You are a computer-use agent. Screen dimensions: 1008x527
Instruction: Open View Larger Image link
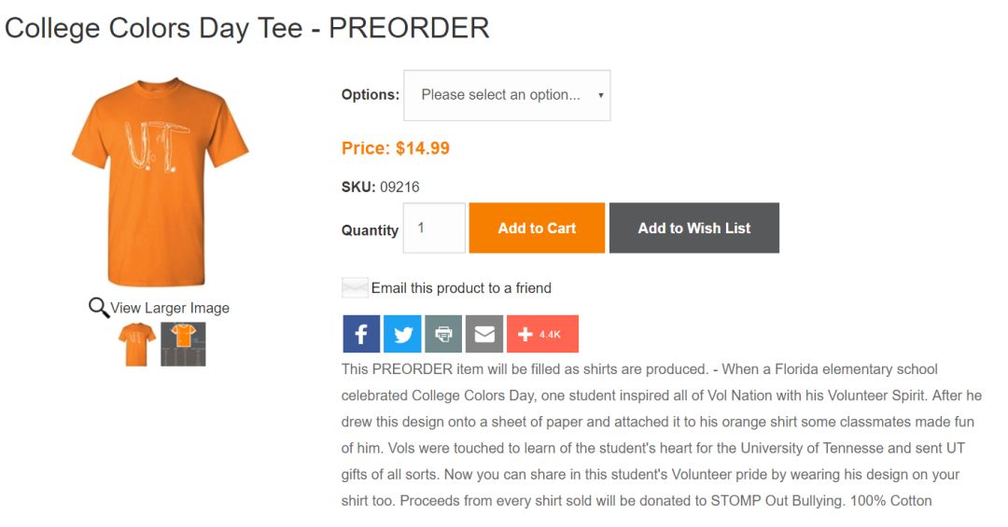click(170, 308)
